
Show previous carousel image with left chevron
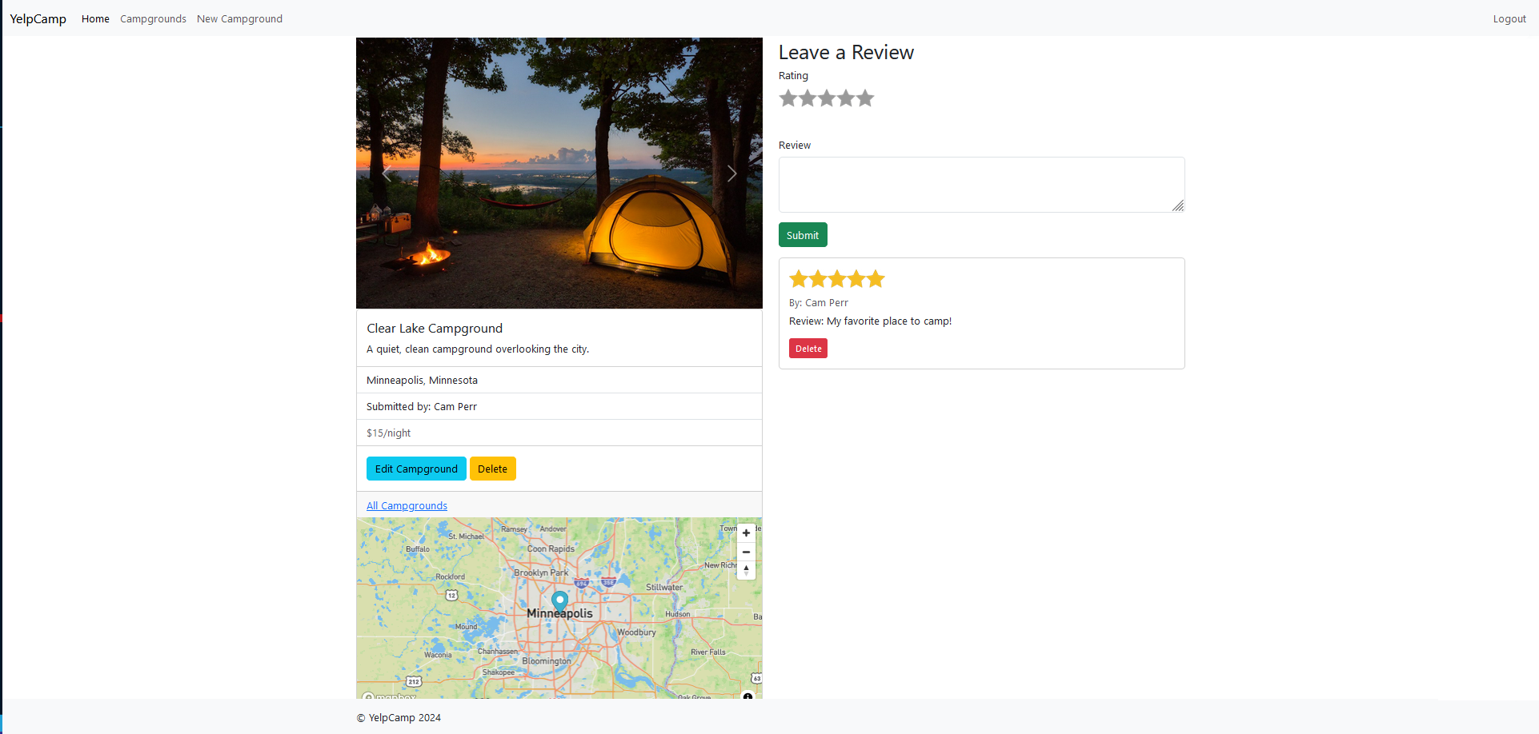(x=387, y=174)
